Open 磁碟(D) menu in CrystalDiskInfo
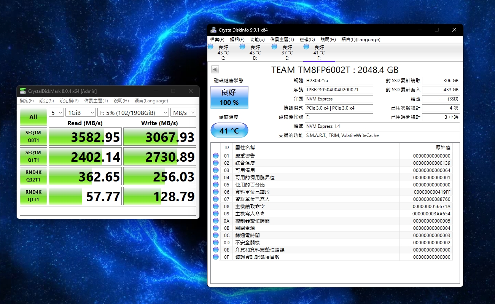Viewport: 495px width, 304px height. [307, 40]
